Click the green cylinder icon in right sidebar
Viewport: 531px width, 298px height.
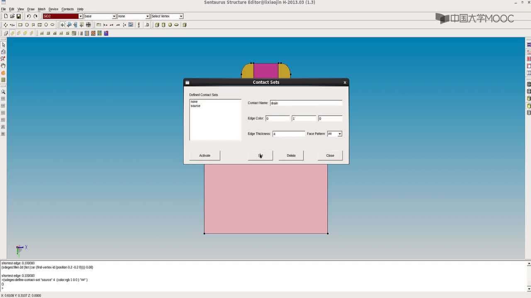click(529, 106)
